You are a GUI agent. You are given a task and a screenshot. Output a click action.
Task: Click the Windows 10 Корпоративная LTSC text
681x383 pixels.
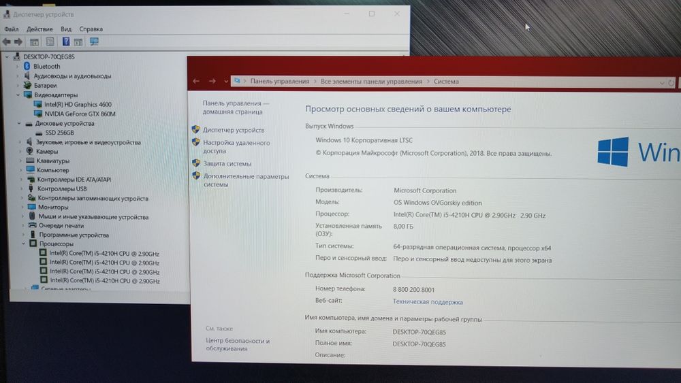coord(364,141)
